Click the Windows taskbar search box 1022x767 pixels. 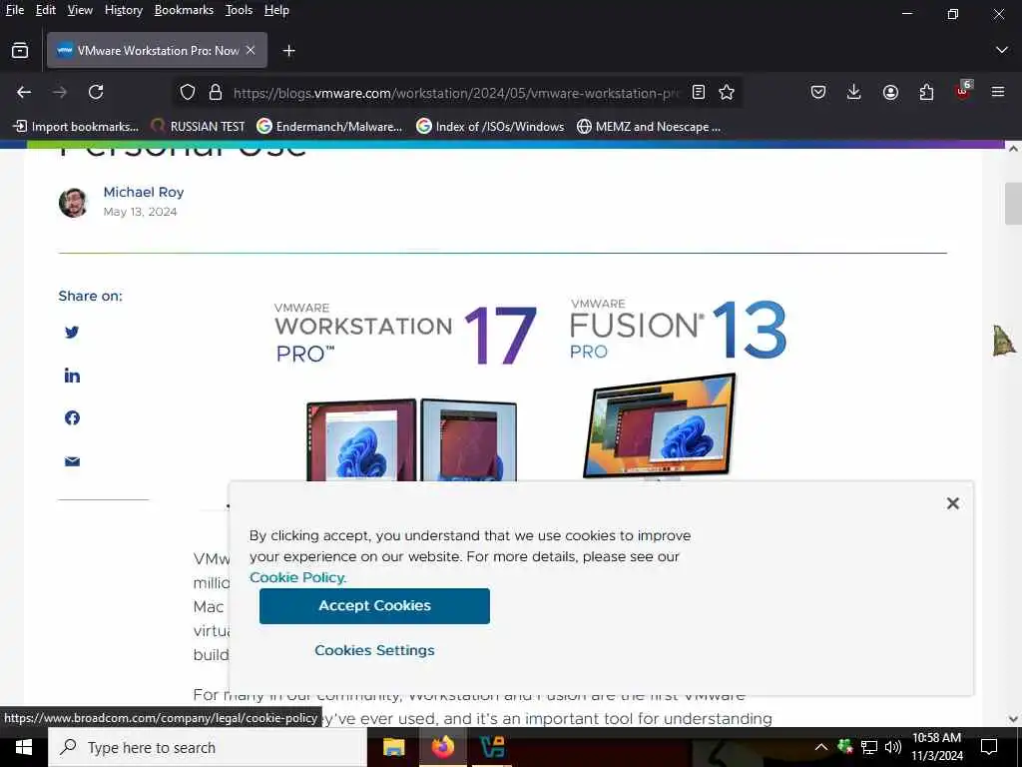pos(208,747)
